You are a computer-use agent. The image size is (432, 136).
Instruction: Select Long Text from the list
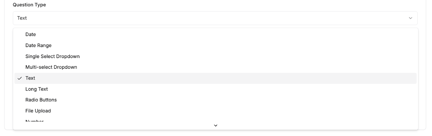(36, 89)
